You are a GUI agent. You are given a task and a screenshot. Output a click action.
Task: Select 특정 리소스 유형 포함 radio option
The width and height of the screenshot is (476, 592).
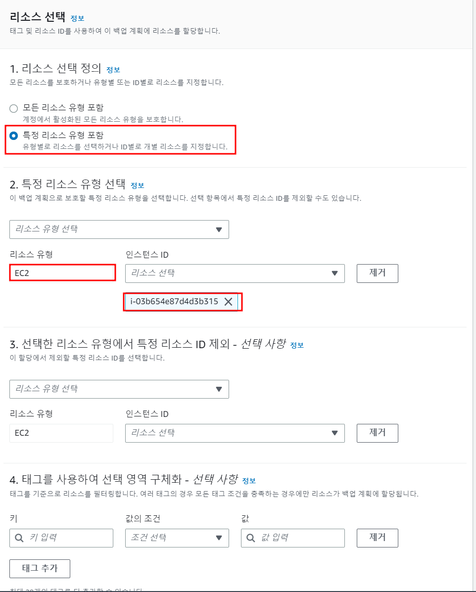tap(13, 136)
